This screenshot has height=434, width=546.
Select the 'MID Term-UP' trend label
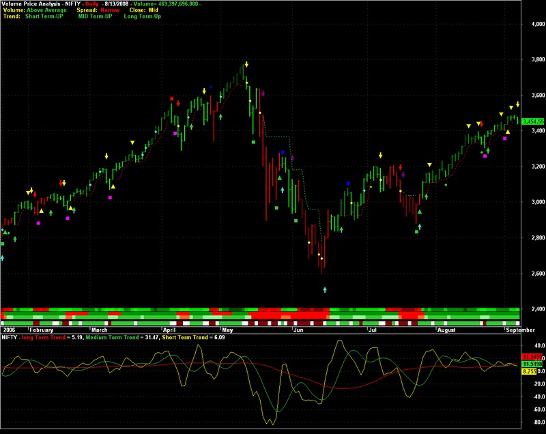[95, 16]
